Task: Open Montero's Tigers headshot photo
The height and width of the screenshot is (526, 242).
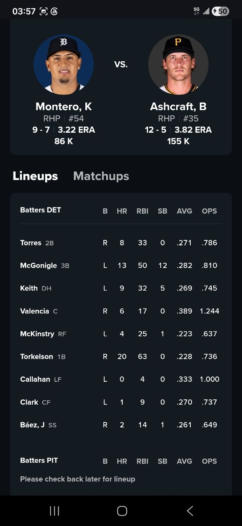Action: pos(64,65)
